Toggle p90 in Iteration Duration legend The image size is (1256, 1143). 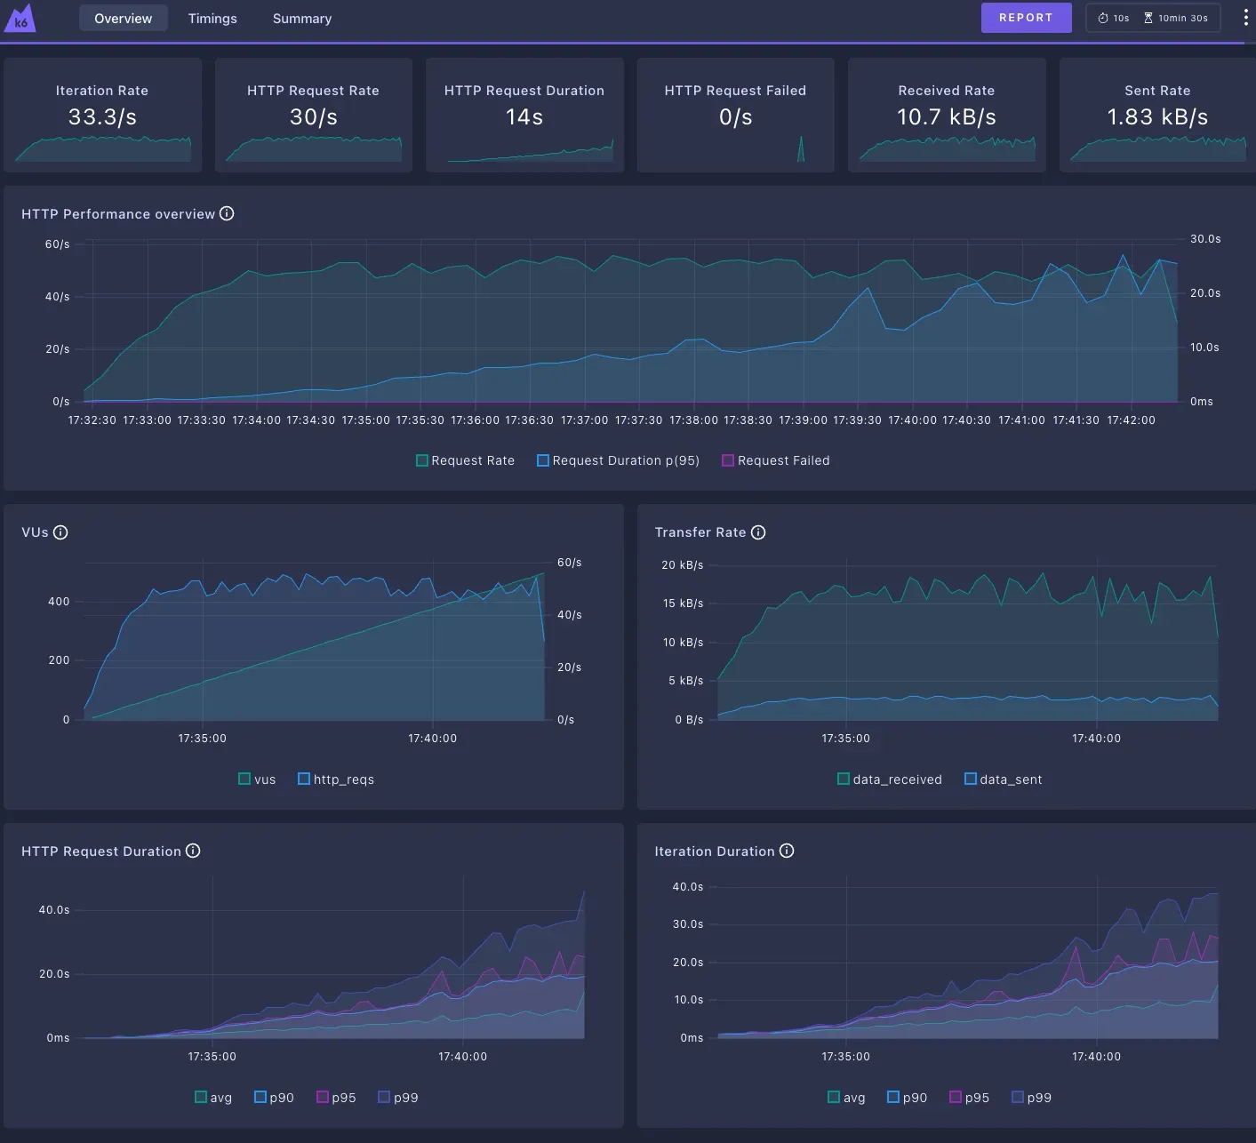click(907, 1098)
